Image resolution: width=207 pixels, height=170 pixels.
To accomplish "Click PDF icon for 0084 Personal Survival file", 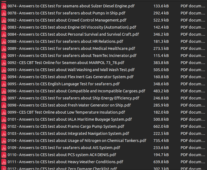I will 4,34.
